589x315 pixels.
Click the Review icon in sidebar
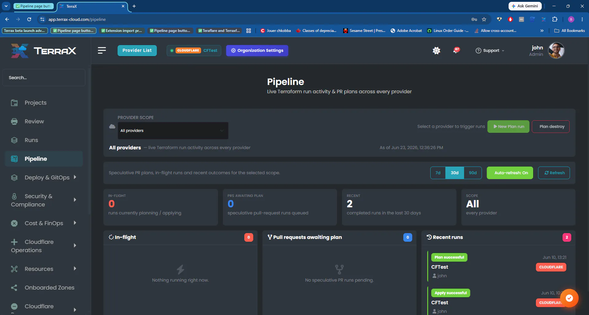14,121
